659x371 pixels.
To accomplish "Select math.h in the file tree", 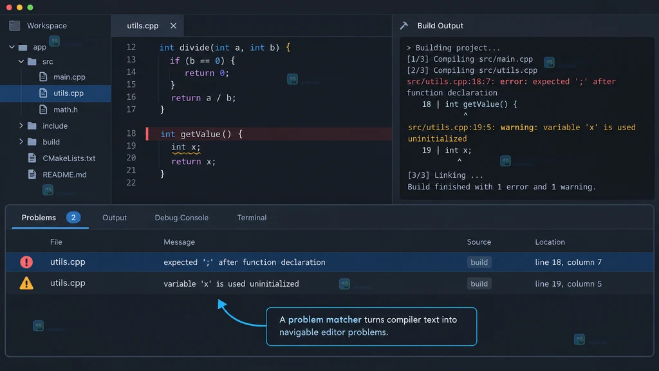I will pos(66,109).
